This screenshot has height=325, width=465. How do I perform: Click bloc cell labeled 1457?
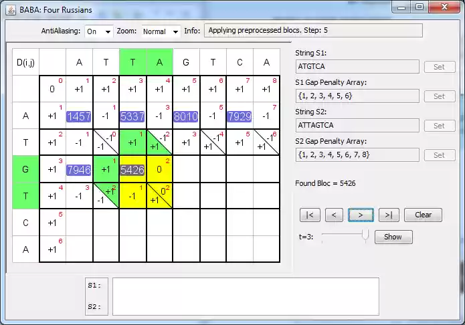coord(78,116)
